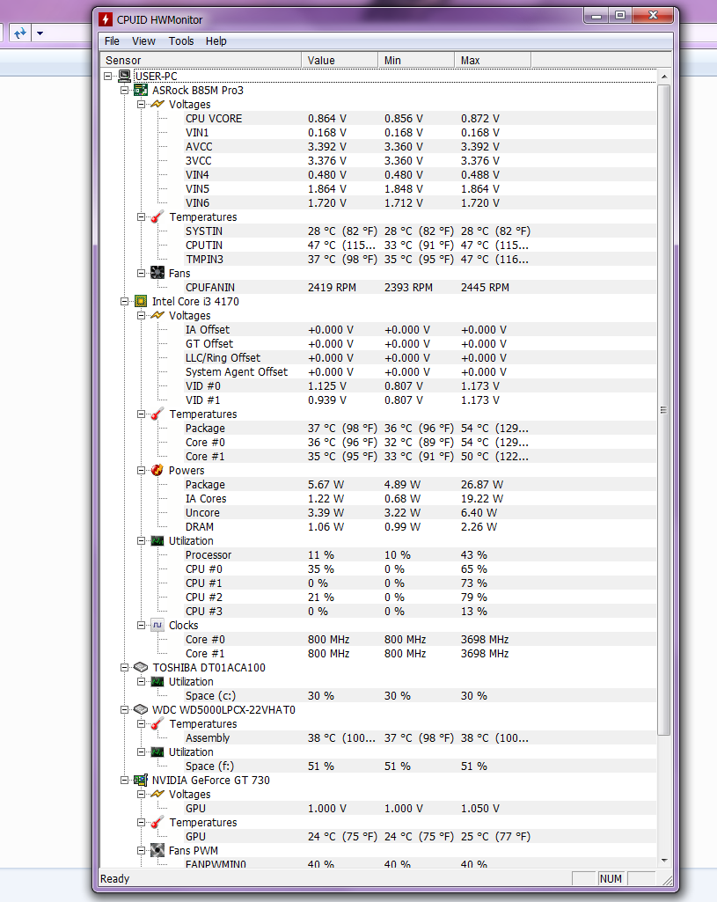Click the WDC Temperatures thermometer icon
Viewport: 717px width, 902px height.
pyautogui.click(x=157, y=723)
